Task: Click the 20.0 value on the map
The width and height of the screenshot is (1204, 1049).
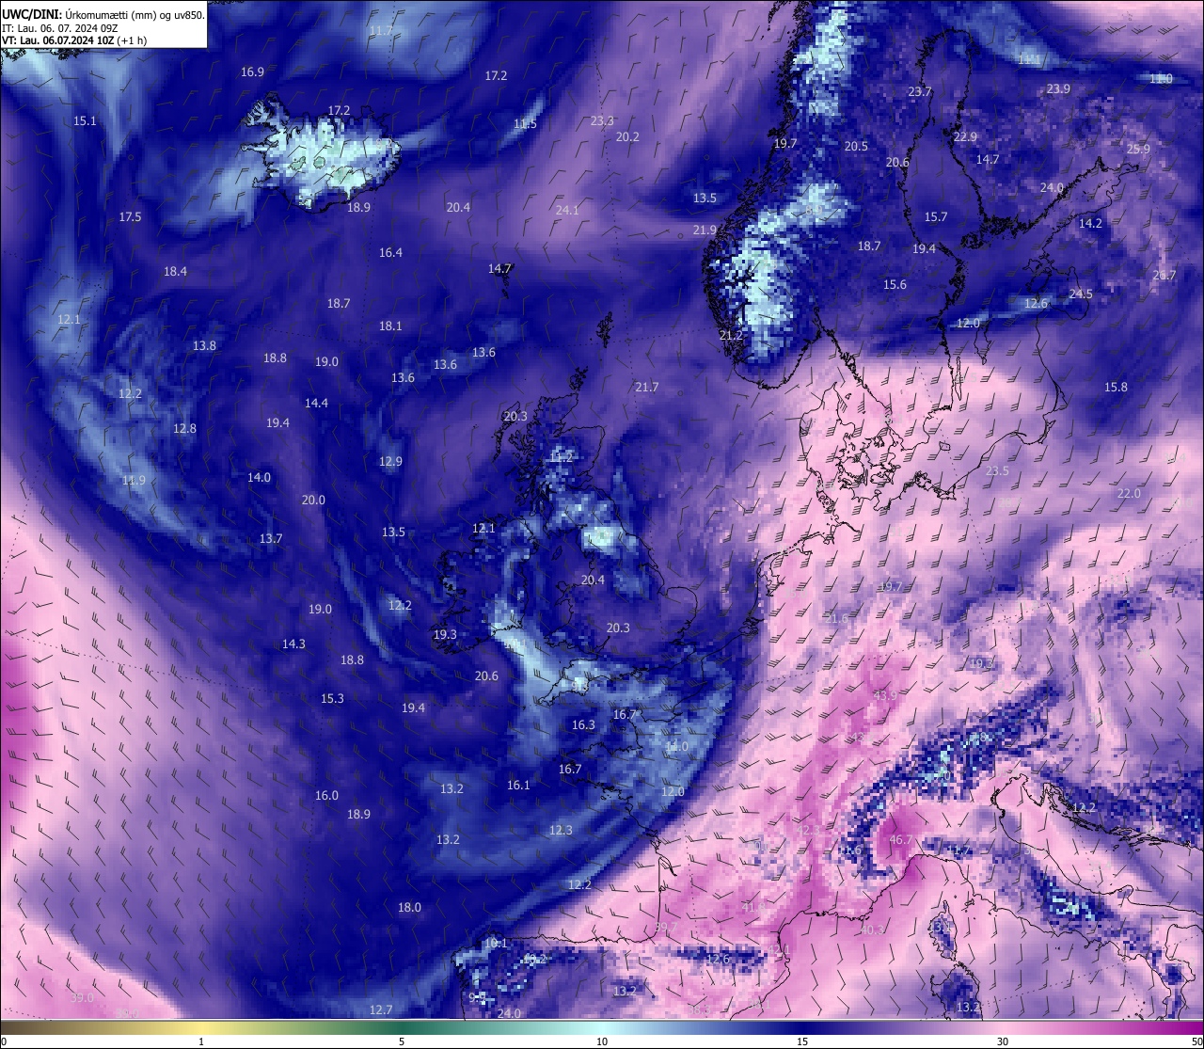Action: click(x=313, y=500)
